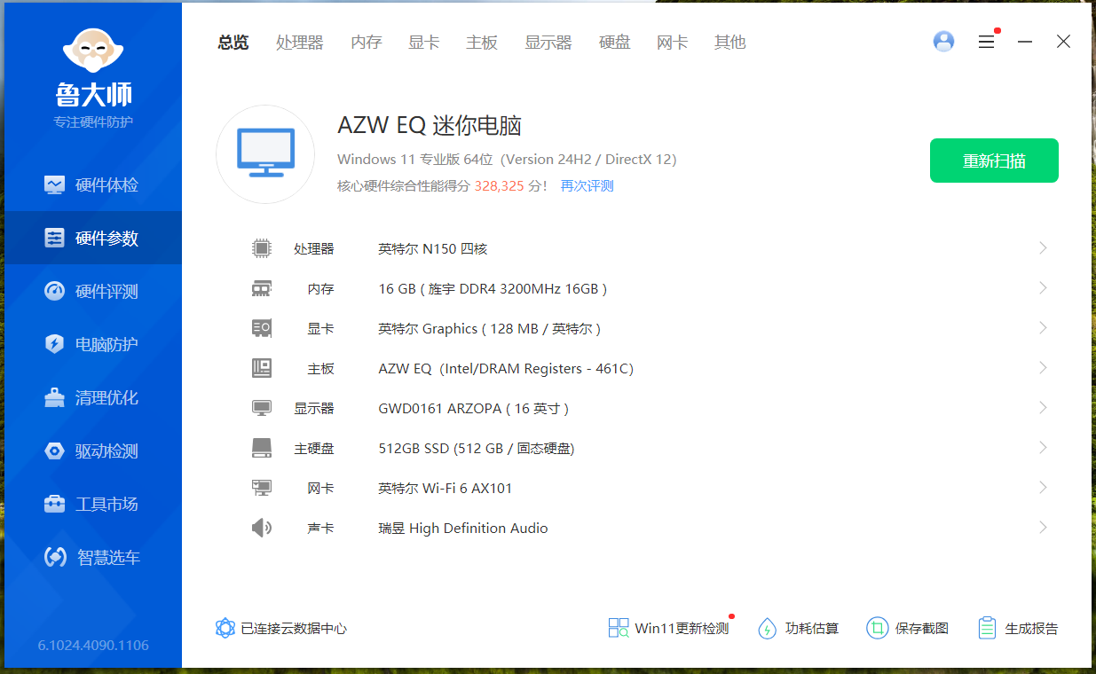Click the large blue computer monitor icon
This screenshot has height=674, width=1096.
pos(265,153)
